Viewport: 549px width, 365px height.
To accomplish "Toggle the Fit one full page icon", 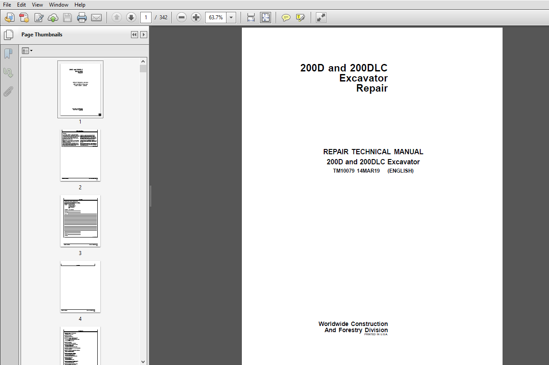I will [266, 18].
